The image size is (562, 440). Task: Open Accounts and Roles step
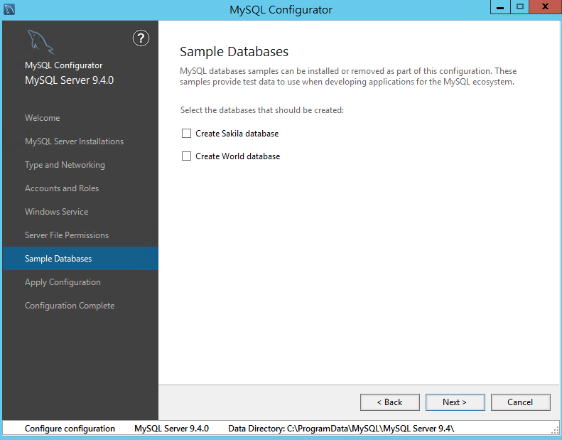click(62, 188)
